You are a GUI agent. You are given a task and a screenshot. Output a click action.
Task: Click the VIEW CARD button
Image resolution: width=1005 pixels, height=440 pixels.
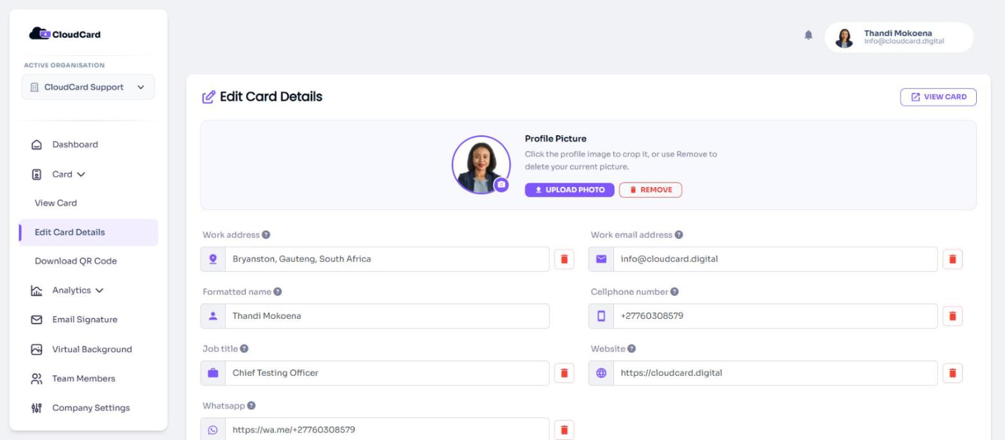pyautogui.click(x=938, y=97)
